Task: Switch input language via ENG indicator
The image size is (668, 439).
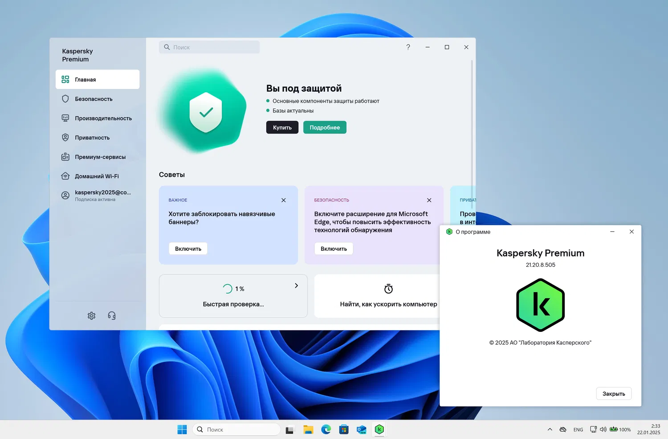Action: tap(578, 430)
